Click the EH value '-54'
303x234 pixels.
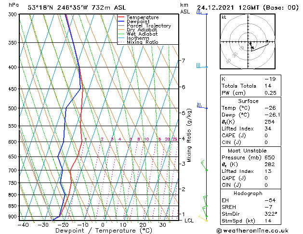point(270,200)
